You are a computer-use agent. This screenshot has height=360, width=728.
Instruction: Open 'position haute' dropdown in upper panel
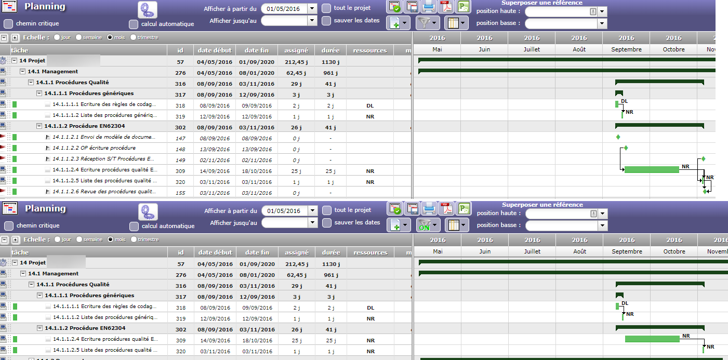(x=602, y=11)
